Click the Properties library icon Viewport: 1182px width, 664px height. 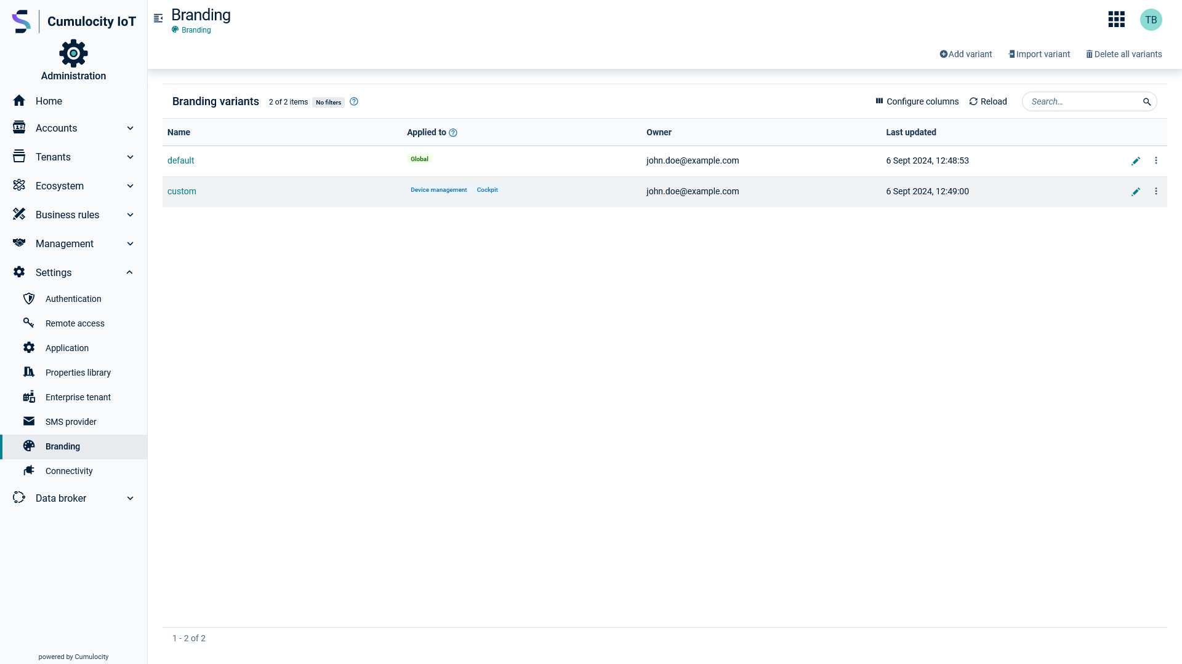point(29,372)
